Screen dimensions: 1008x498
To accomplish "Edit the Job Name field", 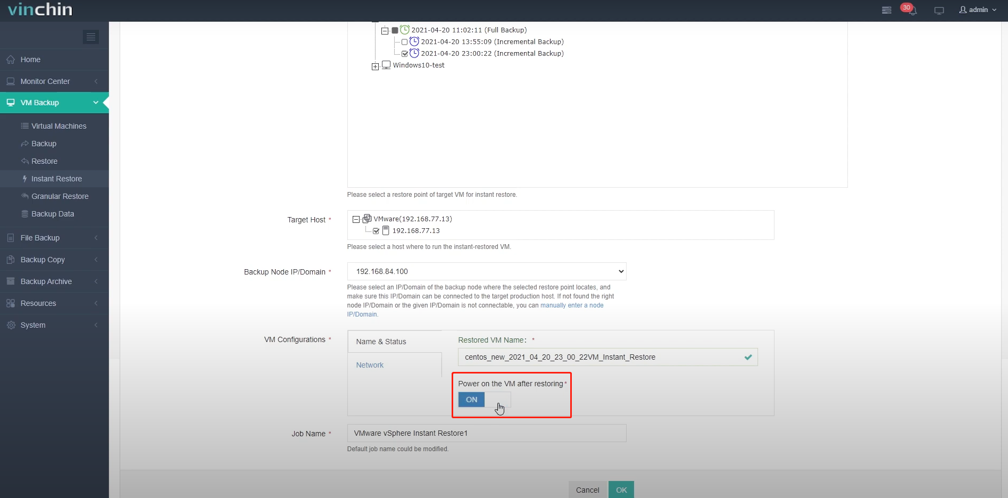I will [x=487, y=433].
